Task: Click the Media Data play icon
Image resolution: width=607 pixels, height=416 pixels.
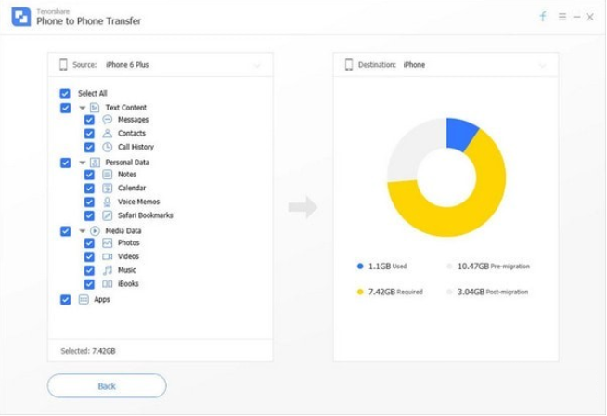Action: coord(95,231)
